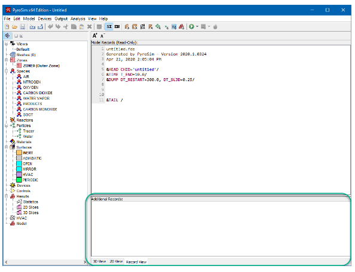Switch to the 2D View tab
This screenshot has height=272, width=355.
pos(116,261)
